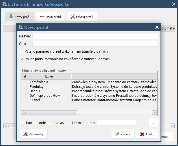178x146 pixels.
Task: Click the map table right scroll arrow
Action: [x=154, y=113]
